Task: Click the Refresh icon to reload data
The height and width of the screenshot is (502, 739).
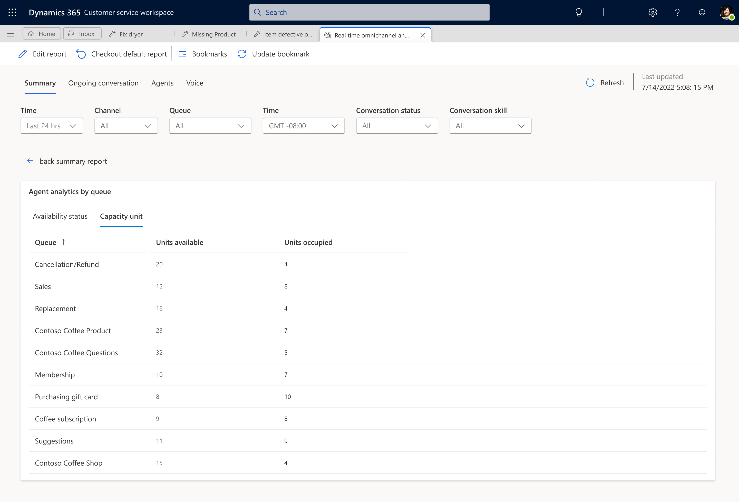Action: click(590, 82)
